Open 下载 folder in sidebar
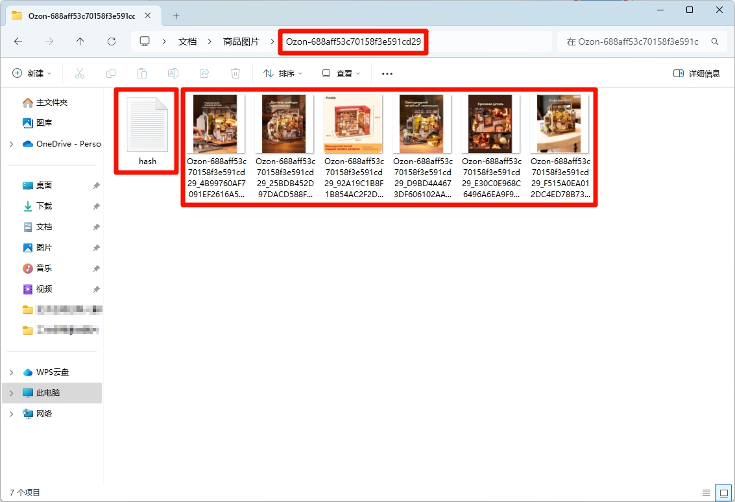 (43, 206)
